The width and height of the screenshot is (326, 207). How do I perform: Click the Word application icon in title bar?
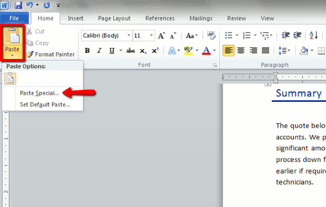[4, 5]
